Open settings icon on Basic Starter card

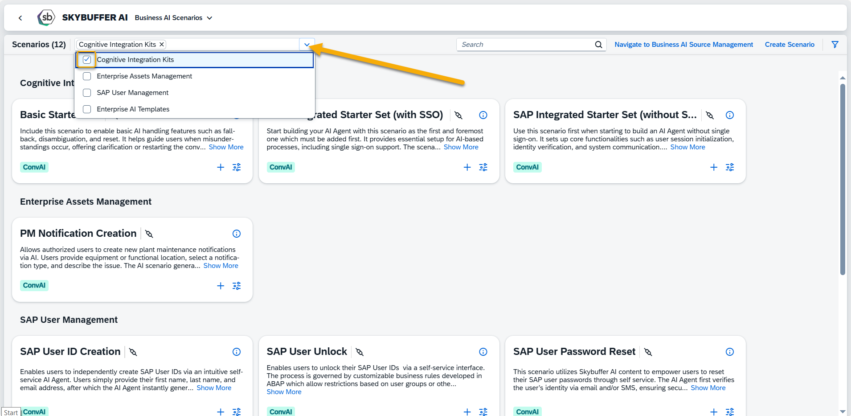tap(237, 167)
